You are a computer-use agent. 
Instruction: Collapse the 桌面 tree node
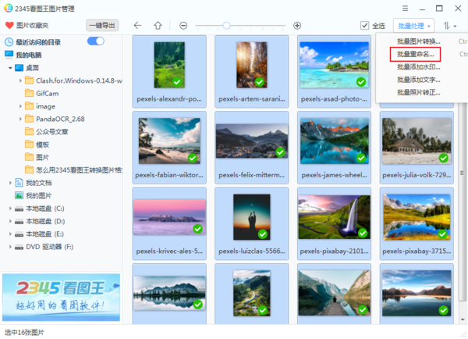pos(10,68)
